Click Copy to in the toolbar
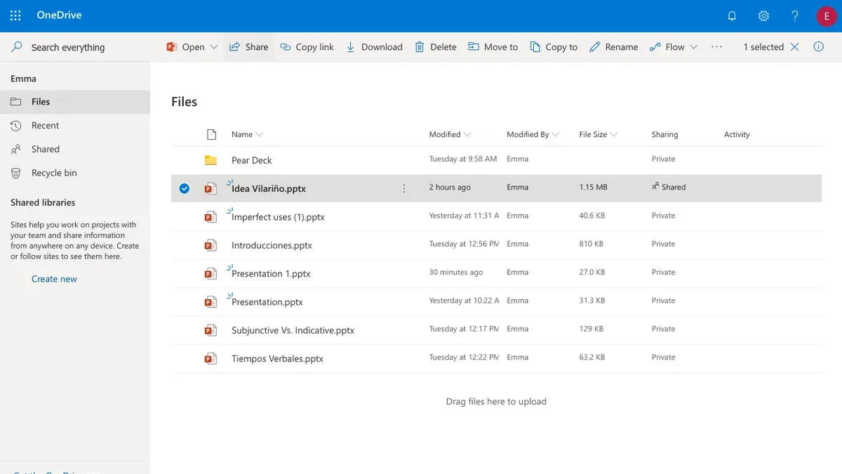 (554, 47)
